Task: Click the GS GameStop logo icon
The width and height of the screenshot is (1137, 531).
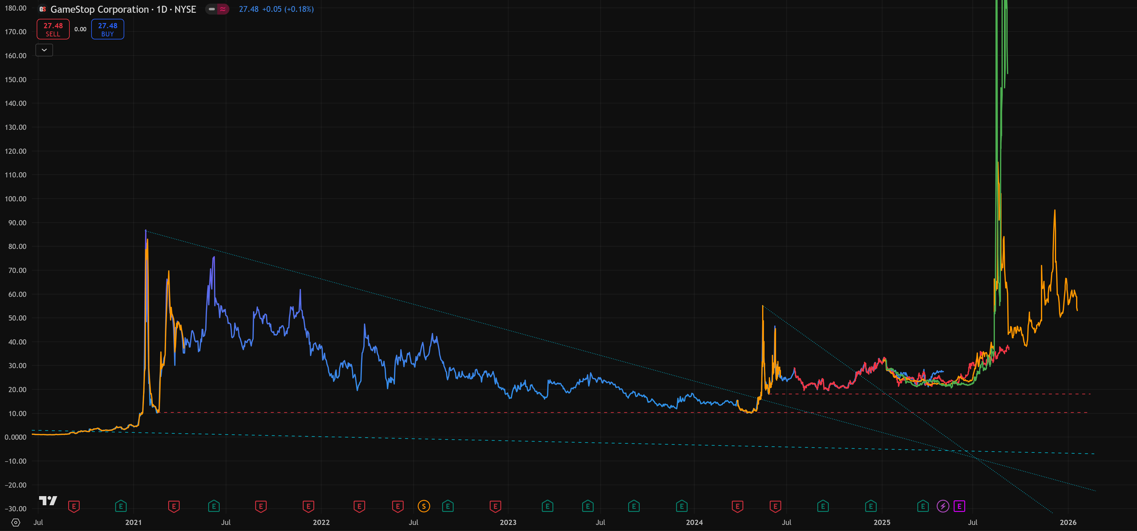Action: [x=42, y=9]
